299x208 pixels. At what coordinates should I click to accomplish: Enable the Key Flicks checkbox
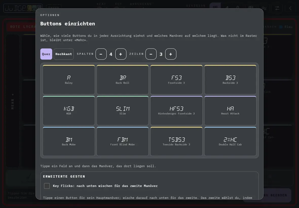(x=47, y=186)
